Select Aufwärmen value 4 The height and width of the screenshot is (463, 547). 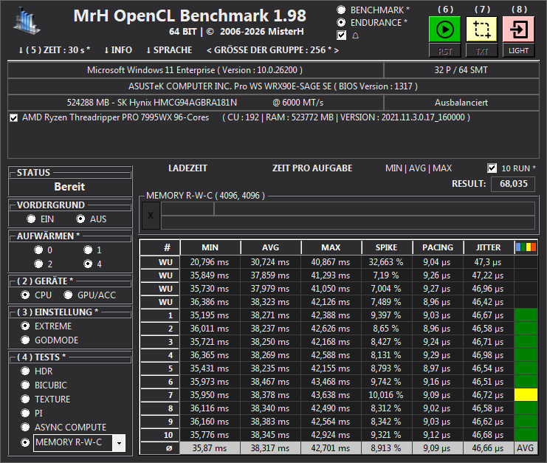pos(88,264)
